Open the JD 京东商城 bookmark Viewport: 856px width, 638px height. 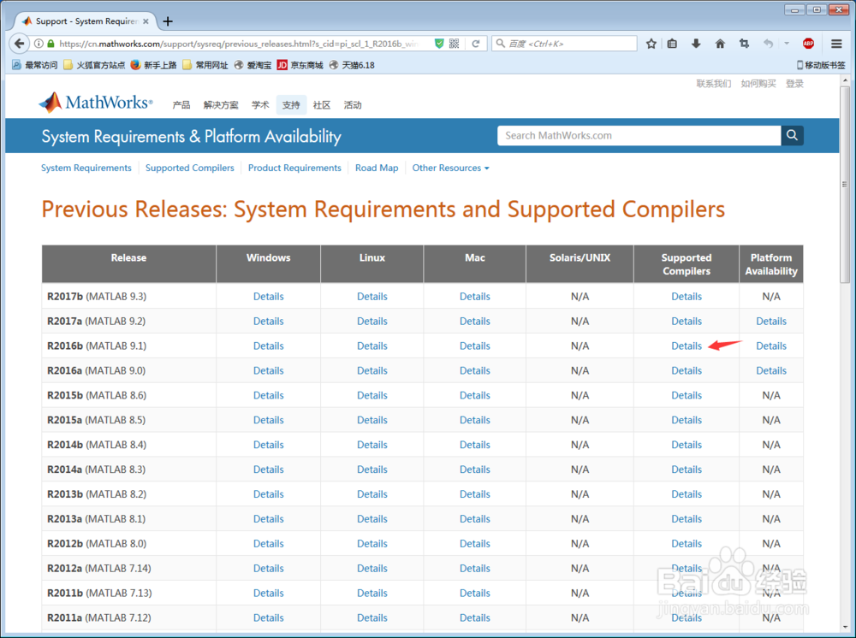(300, 65)
